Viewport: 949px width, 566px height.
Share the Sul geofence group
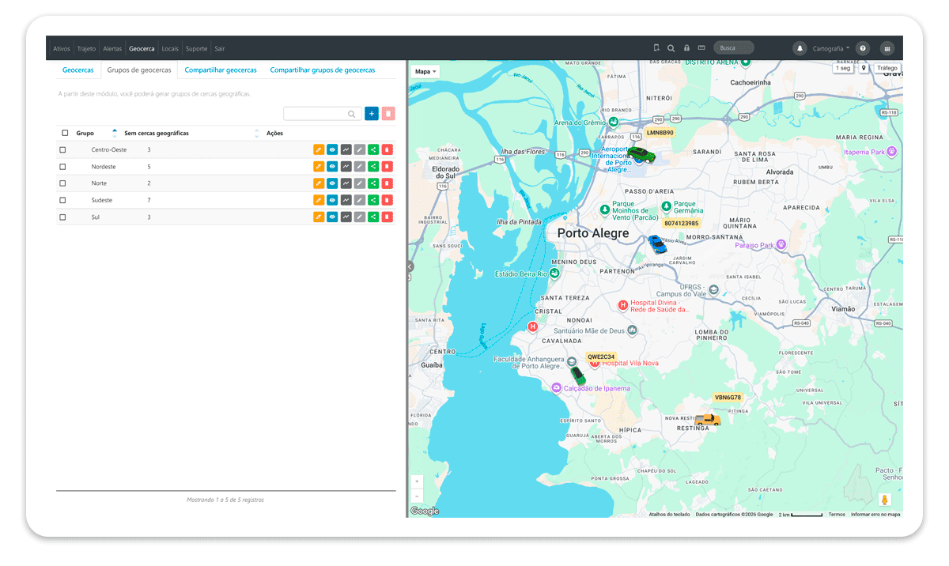pyautogui.click(x=373, y=217)
